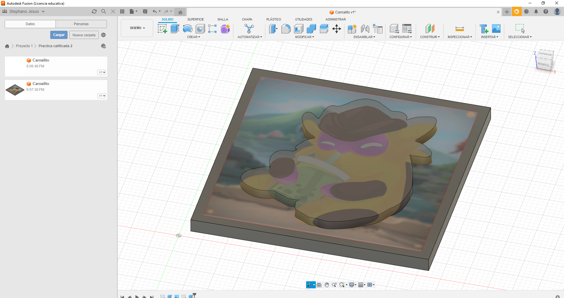Open version V1 dropdown for 8:06:48 PM Carnalito

tap(102, 72)
